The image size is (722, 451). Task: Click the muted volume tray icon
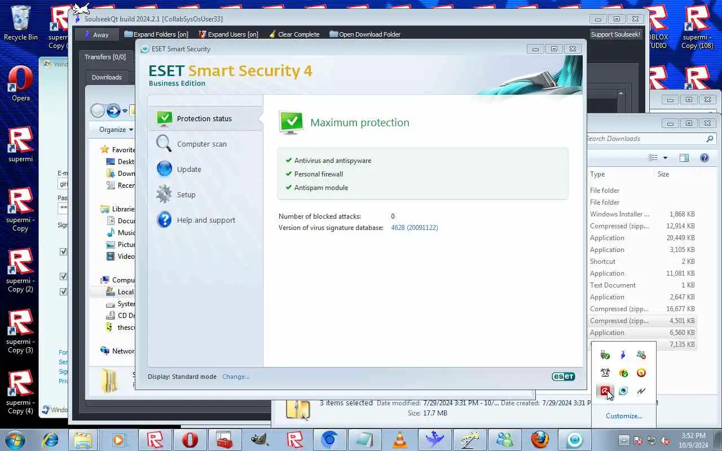(x=666, y=440)
